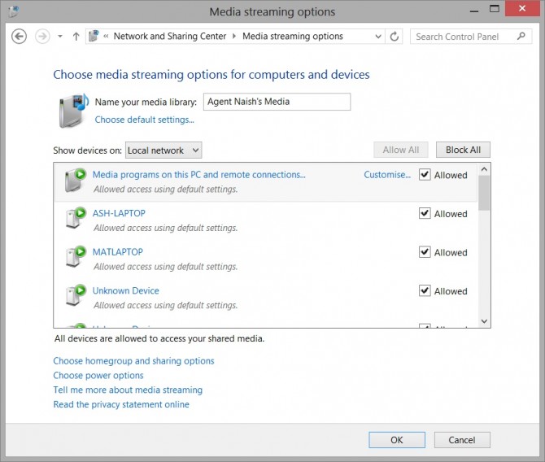Uncheck Allowed for MATLAPTOP

tap(425, 252)
